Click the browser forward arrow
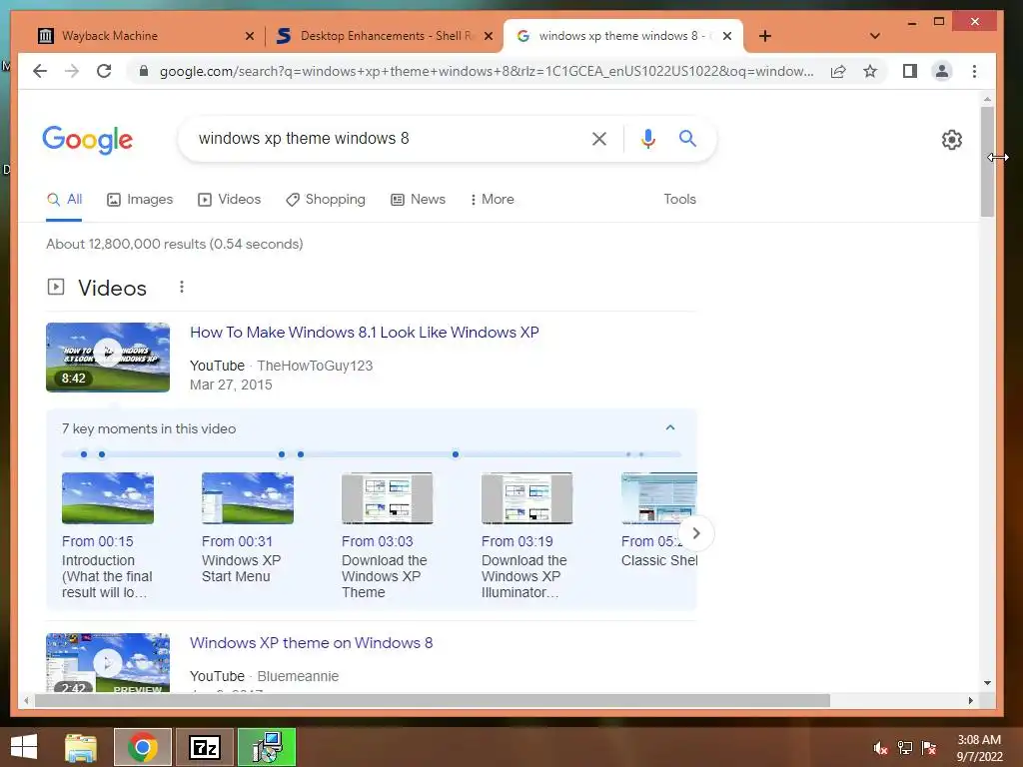 pyautogui.click(x=72, y=71)
